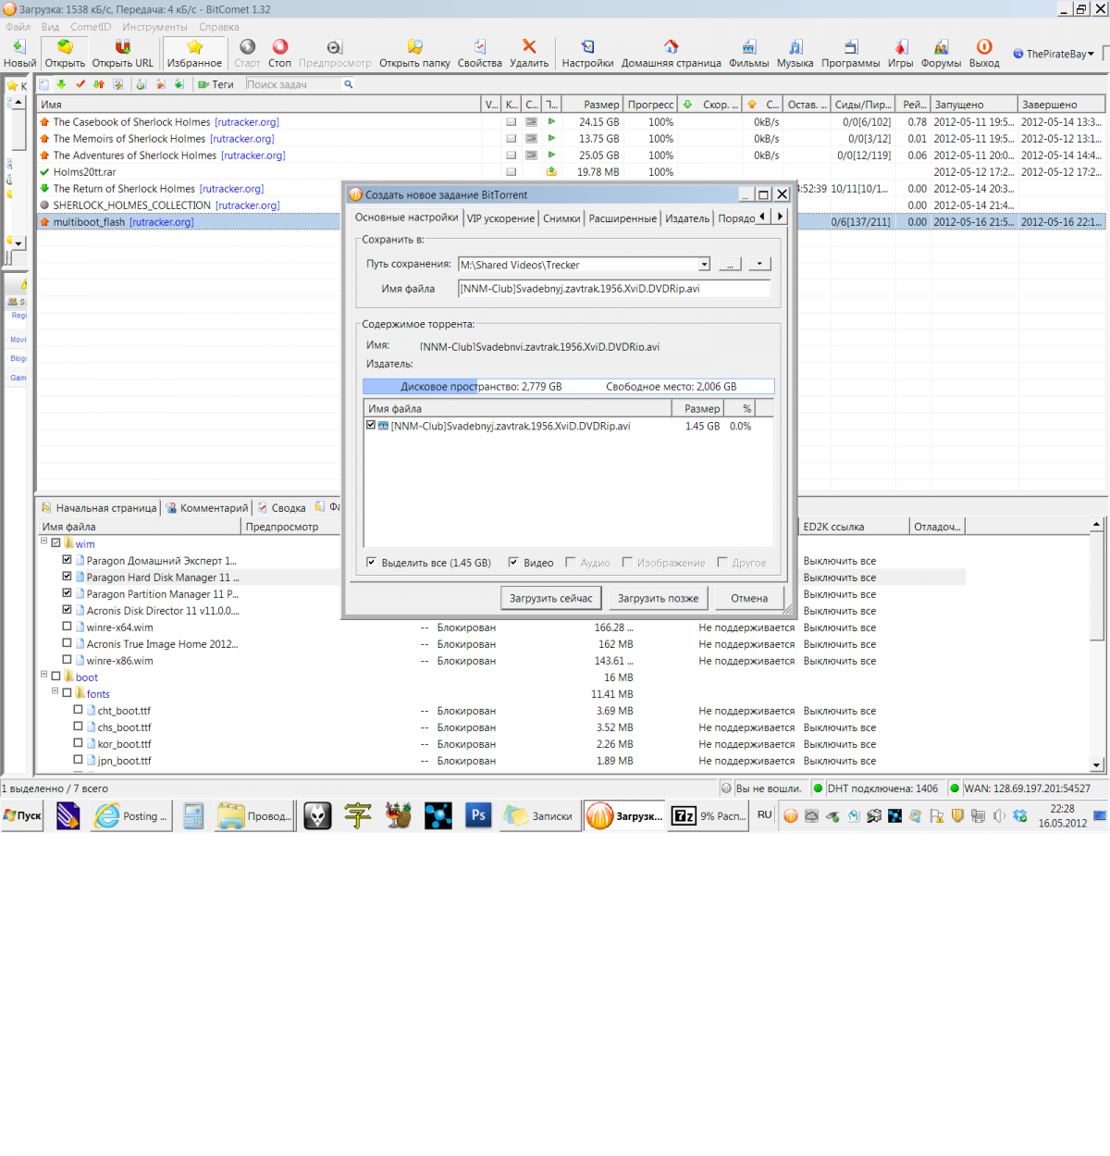
Task: Click the Пуск start button
Action: (x=23, y=815)
